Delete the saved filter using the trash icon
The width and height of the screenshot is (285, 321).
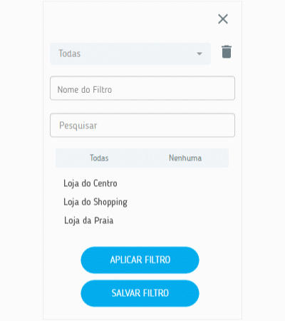[x=227, y=51]
